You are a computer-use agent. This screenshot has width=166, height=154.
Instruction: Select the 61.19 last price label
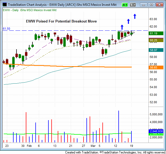tap(154, 34)
